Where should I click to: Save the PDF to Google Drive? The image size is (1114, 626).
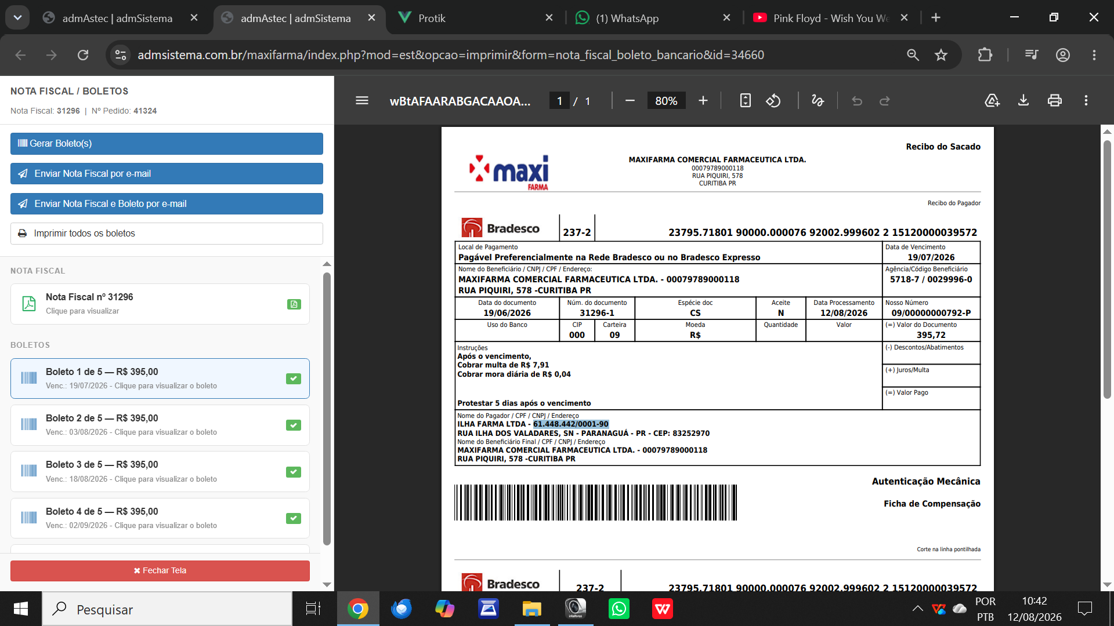point(992,101)
